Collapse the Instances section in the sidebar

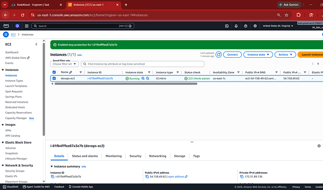pos(3,70)
